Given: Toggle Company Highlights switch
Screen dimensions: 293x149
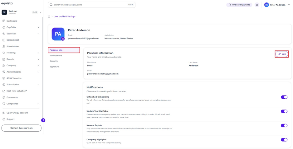Looking at the screenshot, I should click(x=284, y=140).
